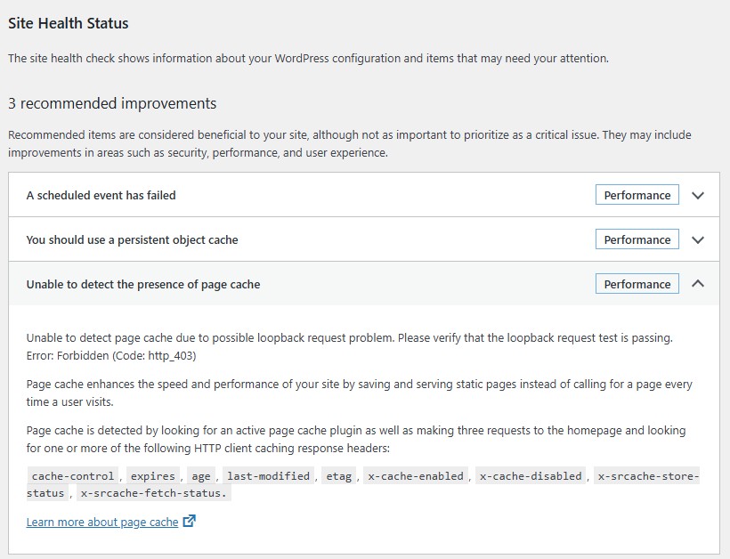Screen dimensions: 730x559
Task: Collapse the page cache section chevron
Action: [x=698, y=284]
